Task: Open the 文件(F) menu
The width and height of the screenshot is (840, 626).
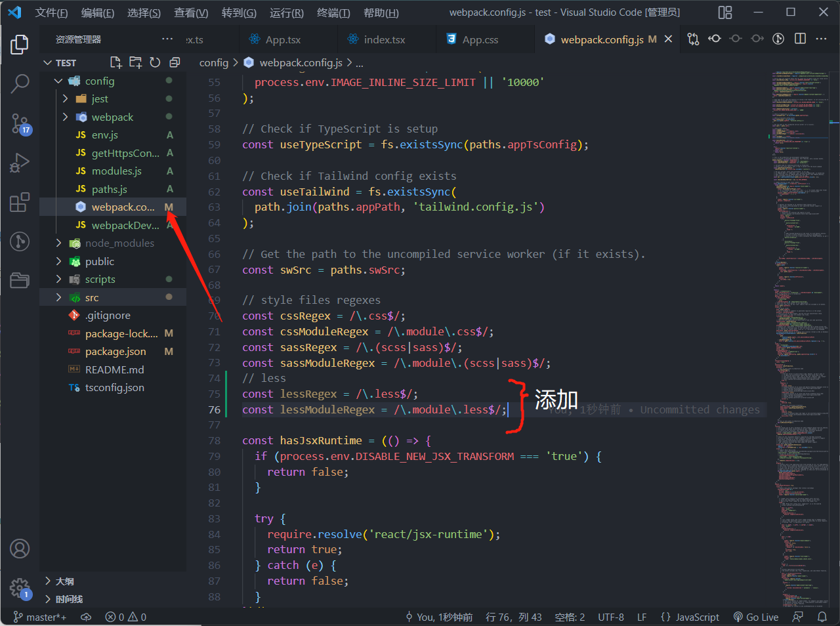Action: [x=51, y=12]
